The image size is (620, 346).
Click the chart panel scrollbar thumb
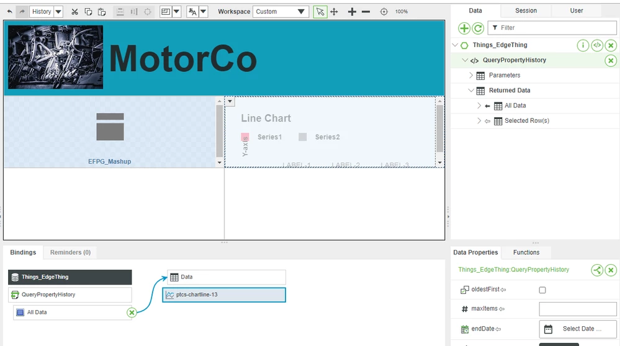pos(439,128)
